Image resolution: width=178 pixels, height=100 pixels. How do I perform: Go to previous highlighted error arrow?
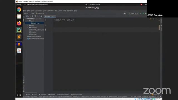click(157, 19)
